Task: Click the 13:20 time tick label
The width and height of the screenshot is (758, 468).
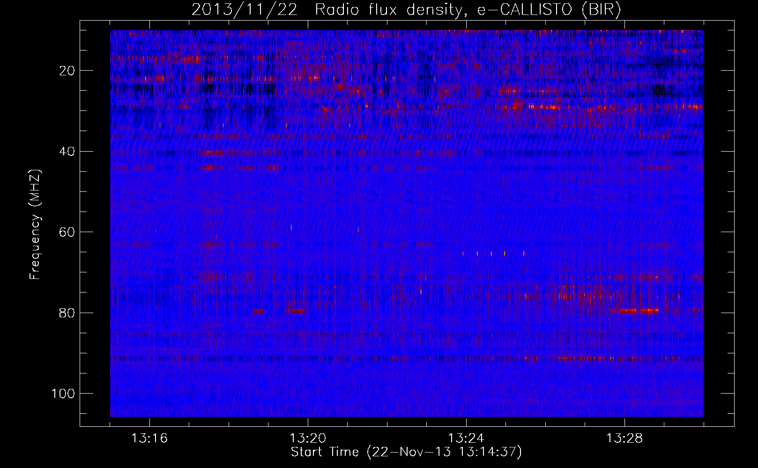Action: click(308, 439)
